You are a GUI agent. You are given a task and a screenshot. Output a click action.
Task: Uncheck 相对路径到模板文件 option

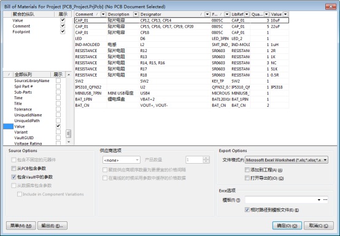click(247, 210)
